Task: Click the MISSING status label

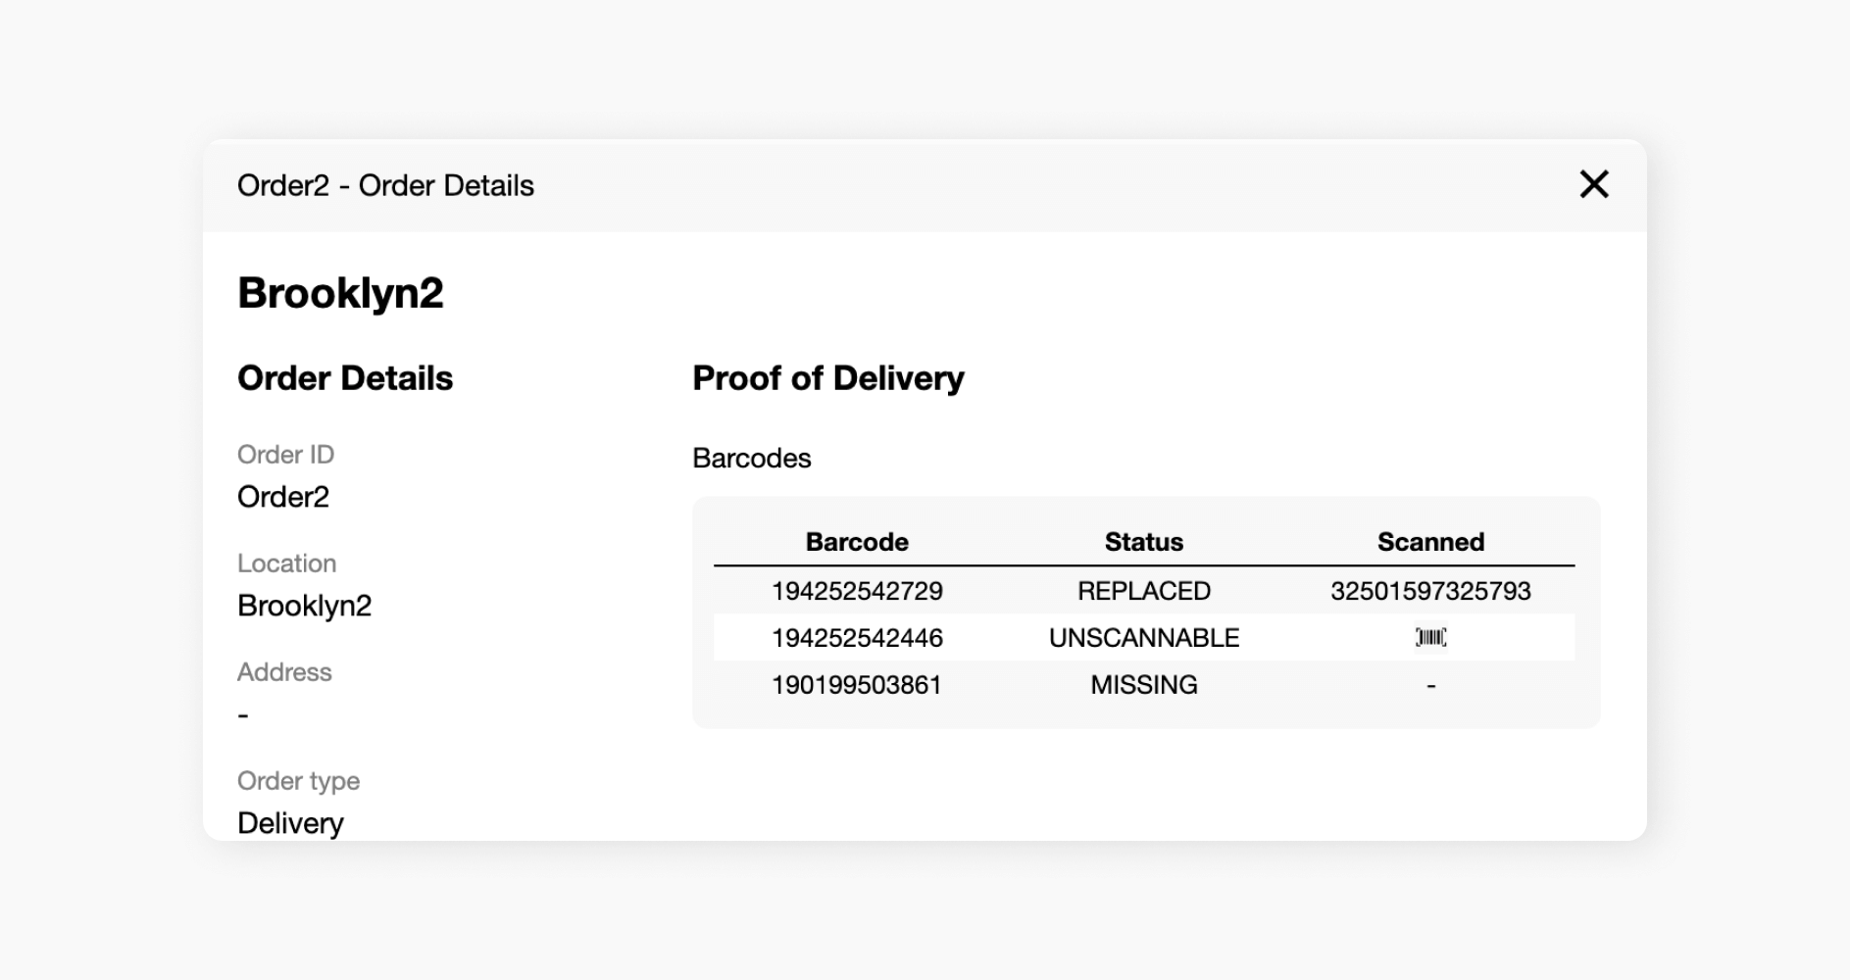Action: point(1143,684)
